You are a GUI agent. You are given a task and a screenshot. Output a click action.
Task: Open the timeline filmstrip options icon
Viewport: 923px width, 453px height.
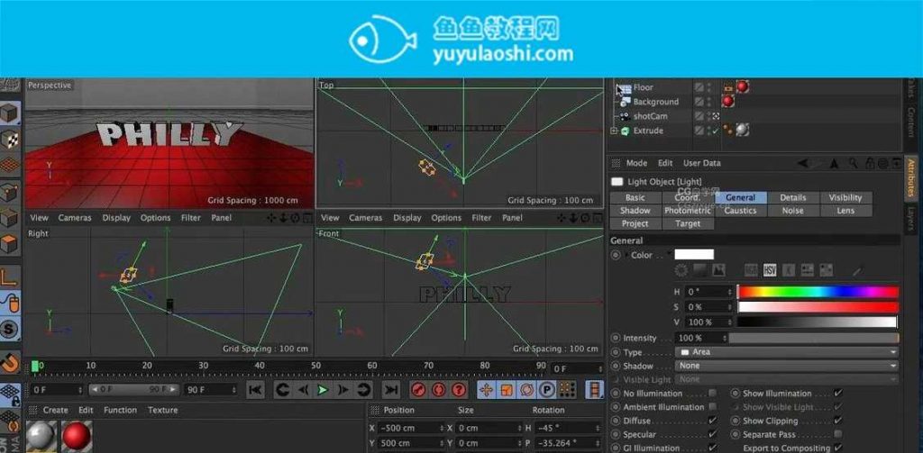pyautogui.click(x=595, y=390)
